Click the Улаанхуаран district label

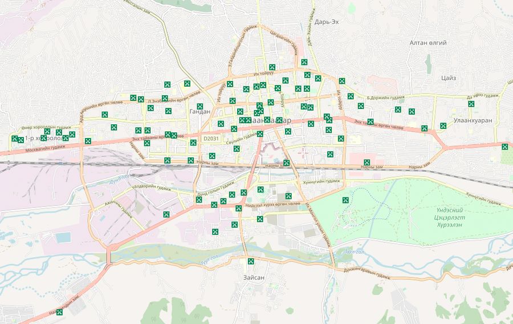click(469, 121)
